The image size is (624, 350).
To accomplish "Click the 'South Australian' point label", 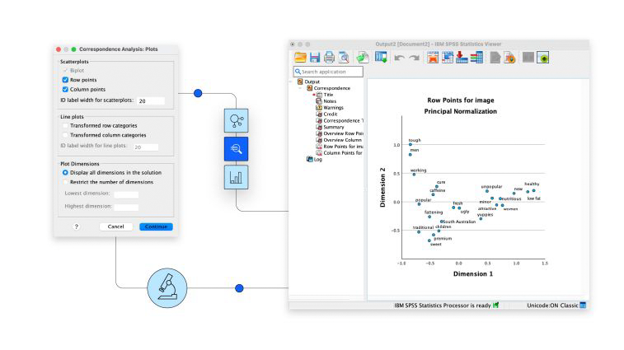I will coord(459,222).
